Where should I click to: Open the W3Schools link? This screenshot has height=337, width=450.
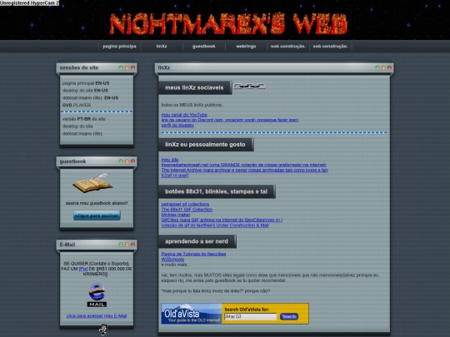(172, 260)
